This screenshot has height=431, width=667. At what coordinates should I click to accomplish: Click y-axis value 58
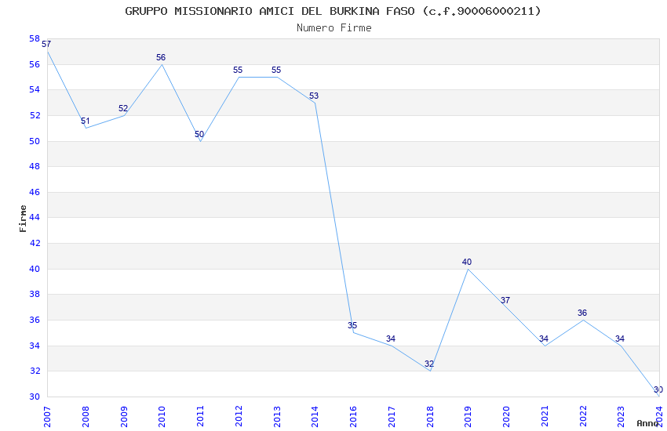35,39
